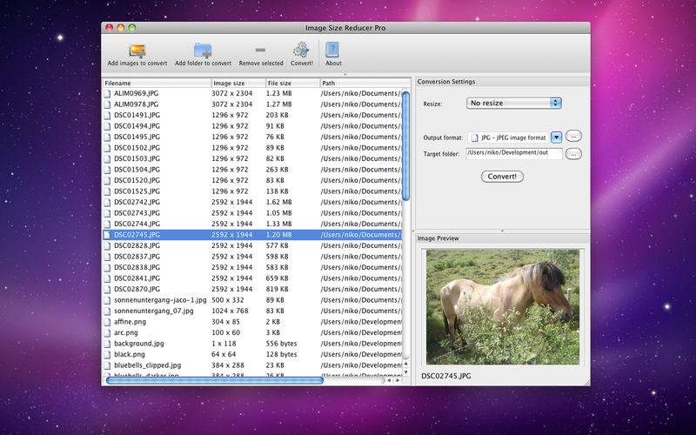Screen dimensions: 696x435
Task: Click the Convert! gear toolbar icon
Action: [x=301, y=50]
